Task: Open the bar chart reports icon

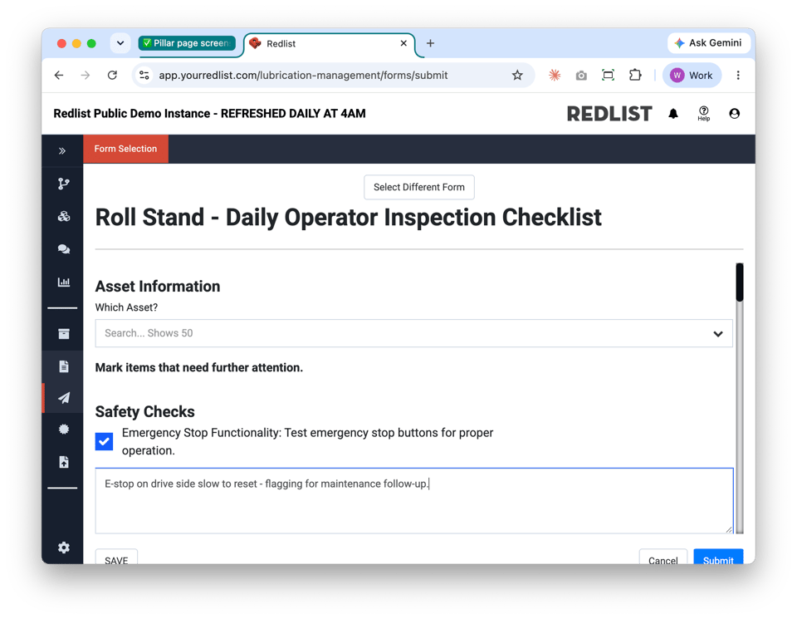Action: click(64, 282)
